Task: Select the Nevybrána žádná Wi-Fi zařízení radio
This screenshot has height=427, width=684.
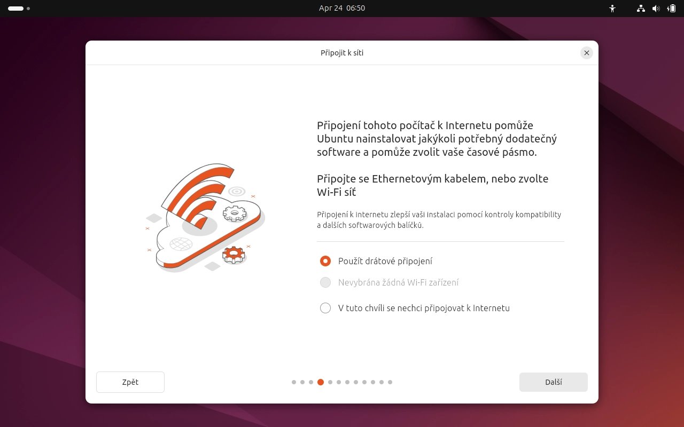Action: [389, 282]
